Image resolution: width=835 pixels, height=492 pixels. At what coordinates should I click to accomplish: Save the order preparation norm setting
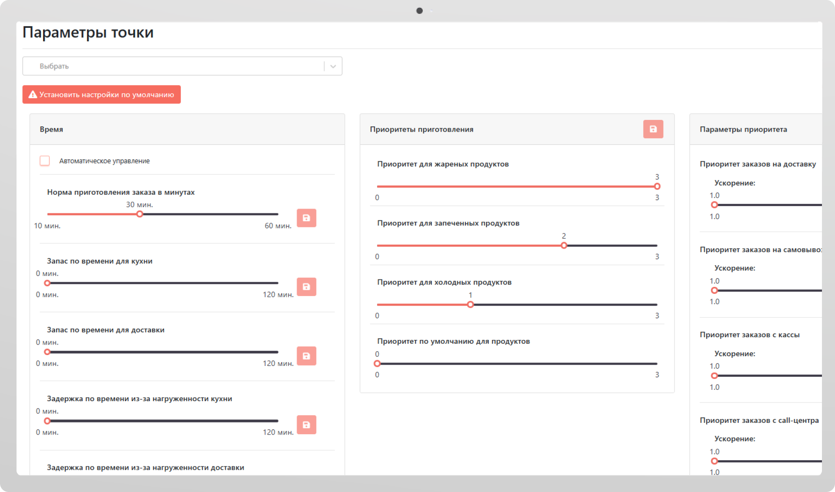306,218
